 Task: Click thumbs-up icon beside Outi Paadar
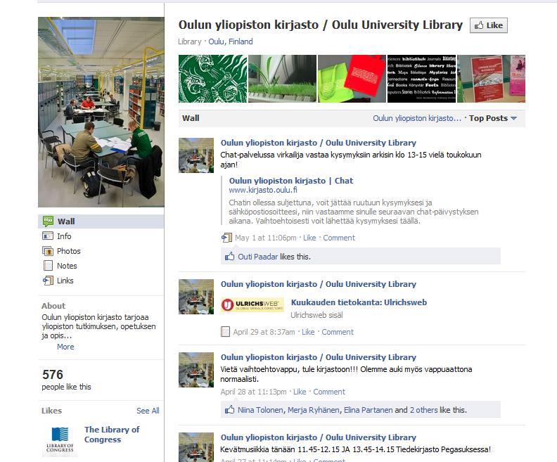point(229,257)
